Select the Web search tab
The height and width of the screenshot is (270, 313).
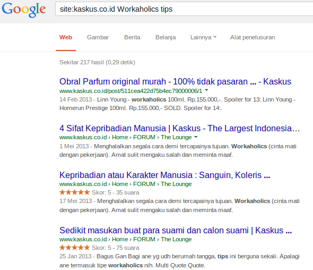point(66,37)
